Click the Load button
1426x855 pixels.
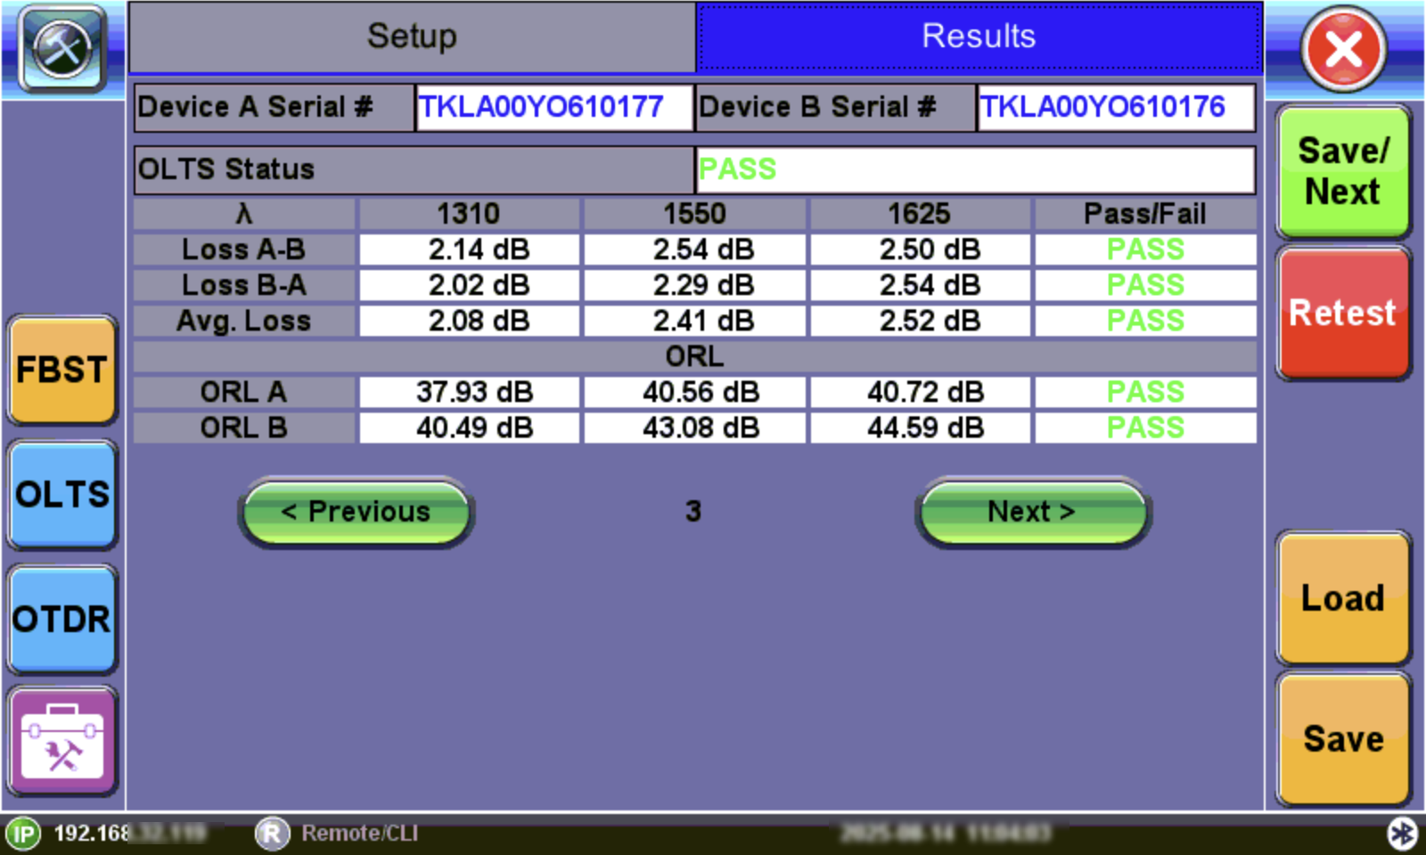(x=1343, y=598)
